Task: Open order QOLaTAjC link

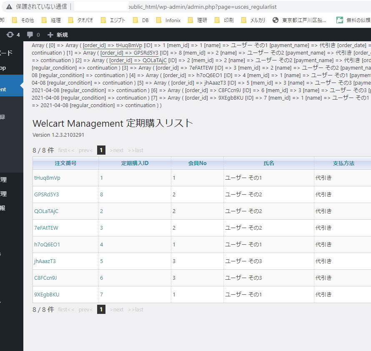Action: (46, 211)
